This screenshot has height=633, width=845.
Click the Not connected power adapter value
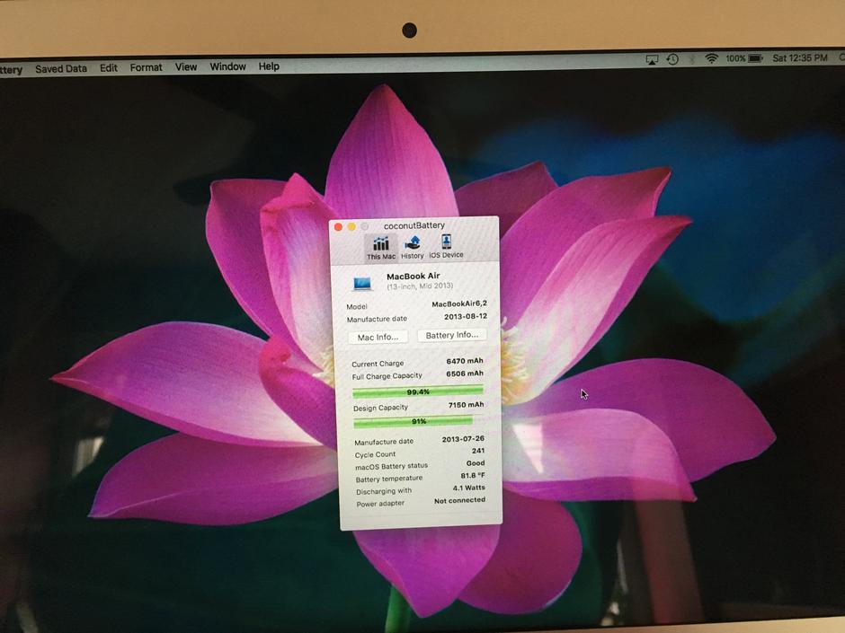pyautogui.click(x=459, y=501)
